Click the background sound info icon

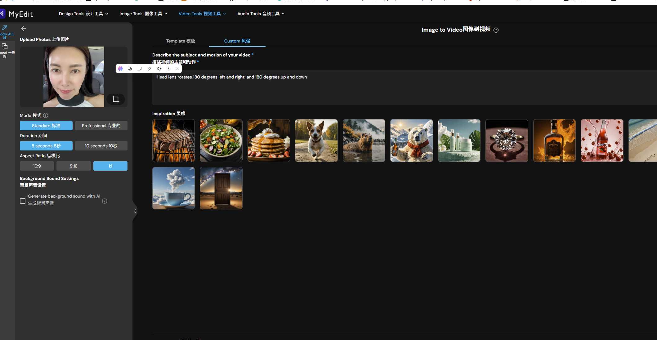105,201
